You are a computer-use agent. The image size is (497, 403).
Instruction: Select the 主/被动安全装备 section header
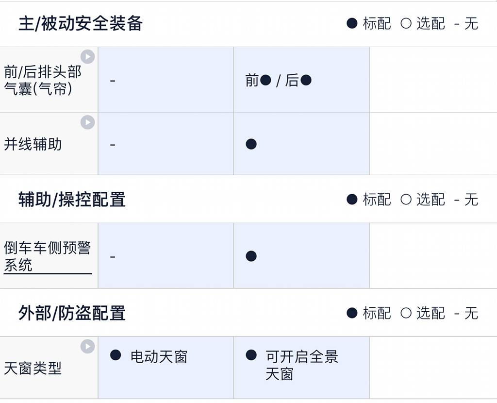[x=81, y=23]
